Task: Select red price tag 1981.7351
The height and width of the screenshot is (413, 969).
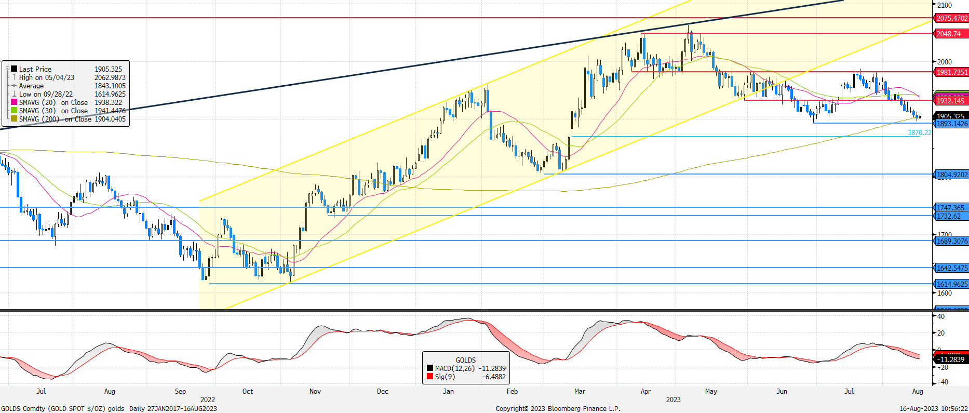Action: (951, 72)
